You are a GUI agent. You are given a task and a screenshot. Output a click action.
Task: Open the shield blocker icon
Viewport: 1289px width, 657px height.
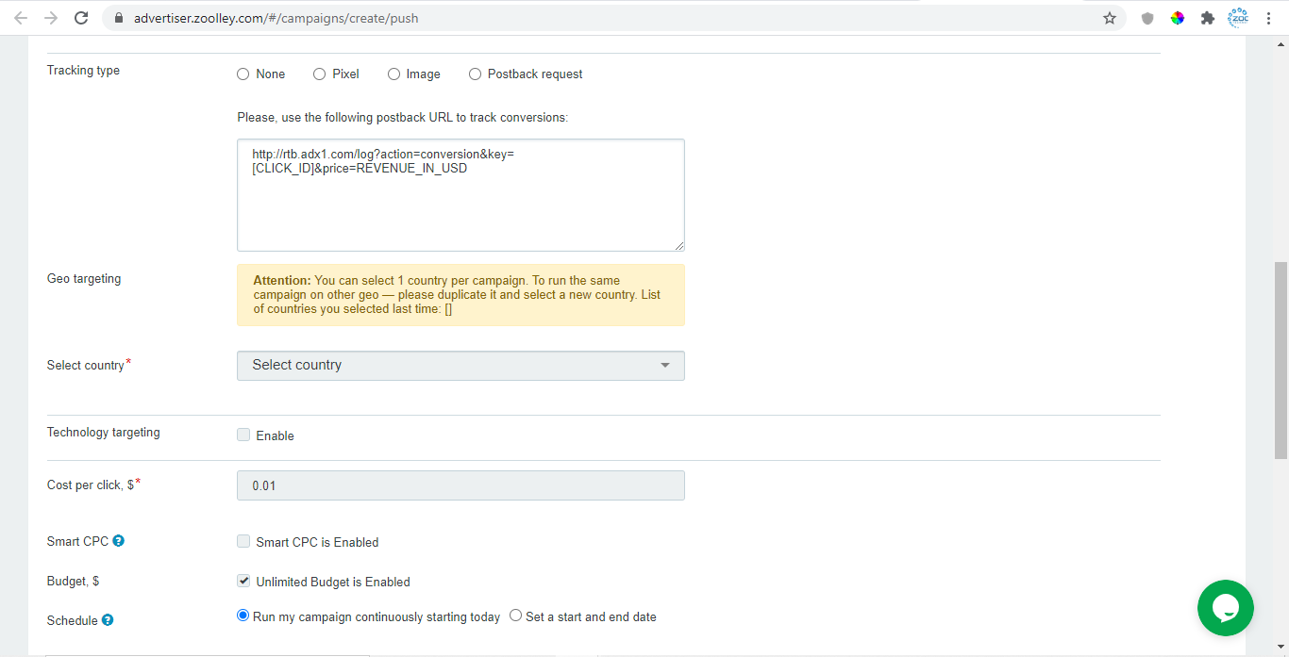tap(1147, 17)
